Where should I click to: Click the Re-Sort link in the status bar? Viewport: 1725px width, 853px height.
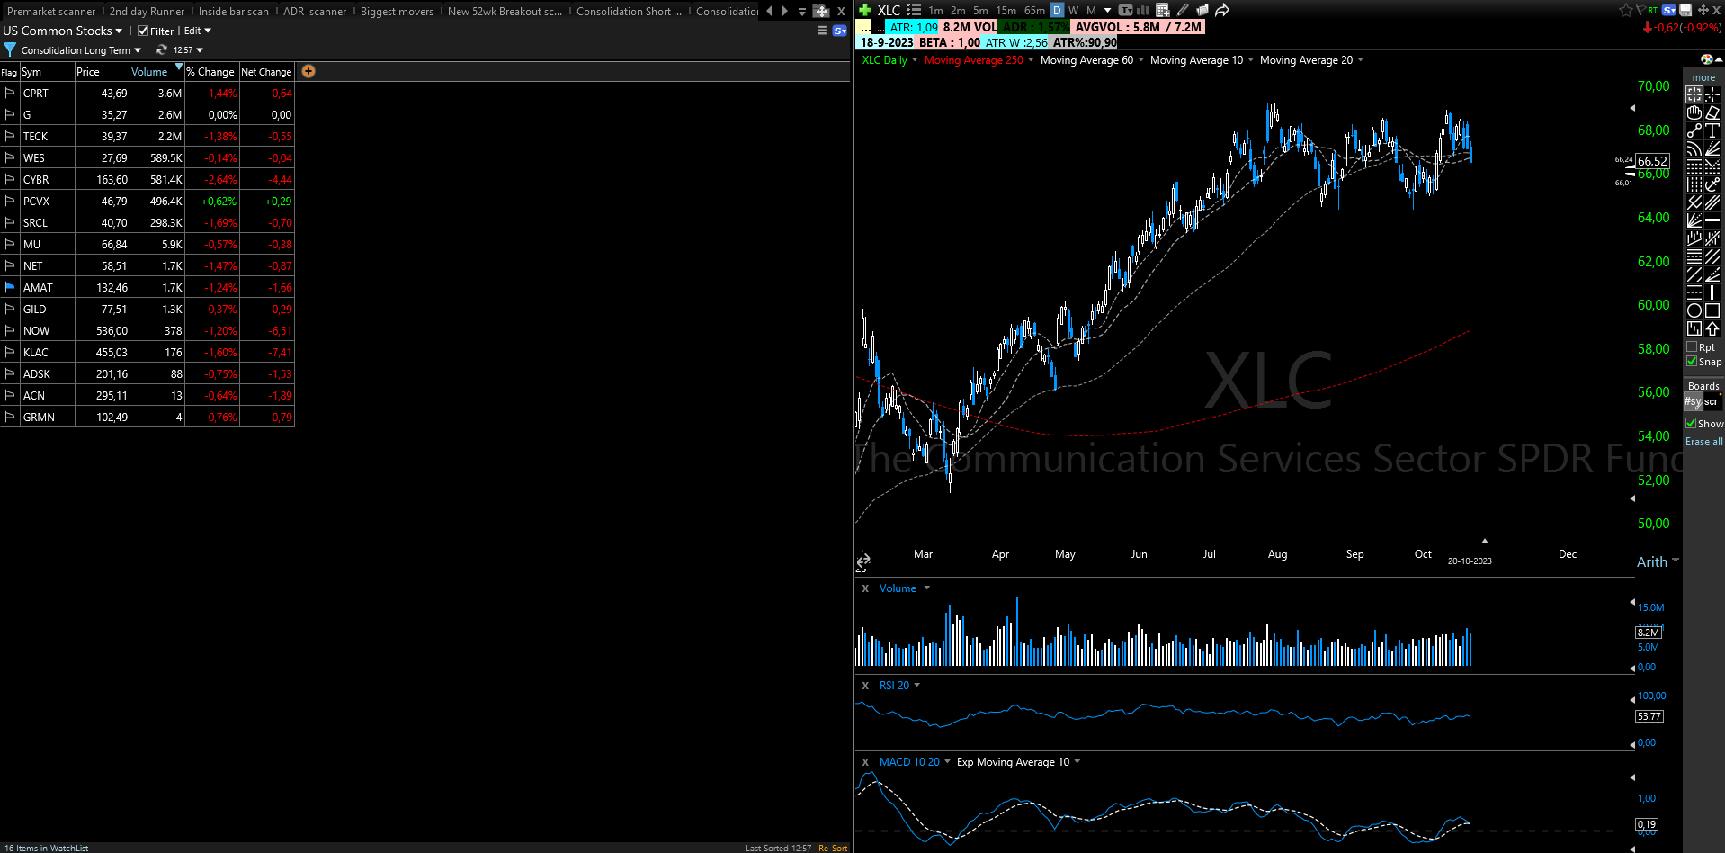(x=833, y=848)
